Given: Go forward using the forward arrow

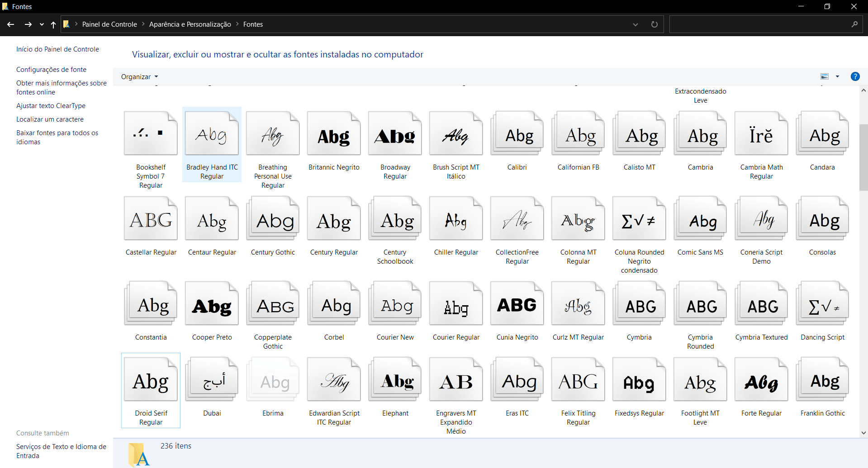Looking at the screenshot, I should click(28, 24).
